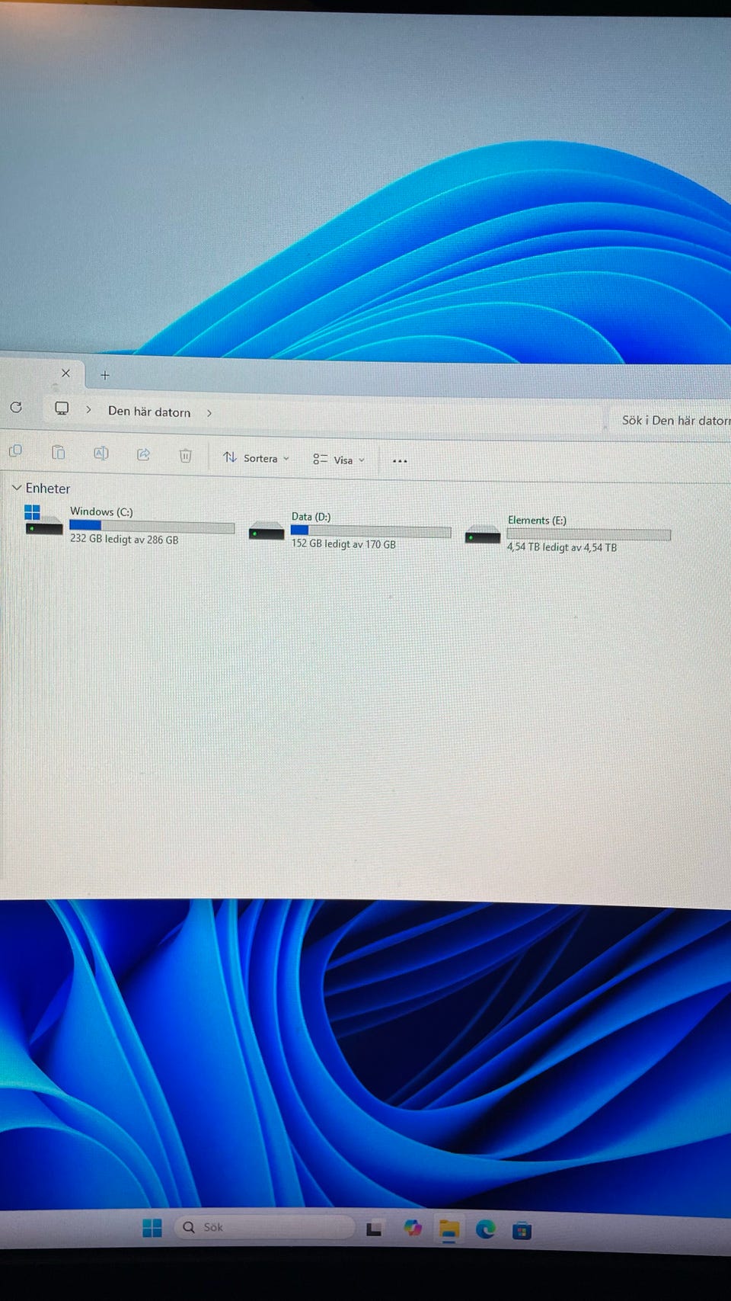Screen dimensions: 731x1301
Task: Click the Copy icon in toolbar
Action: pos(15,451)
